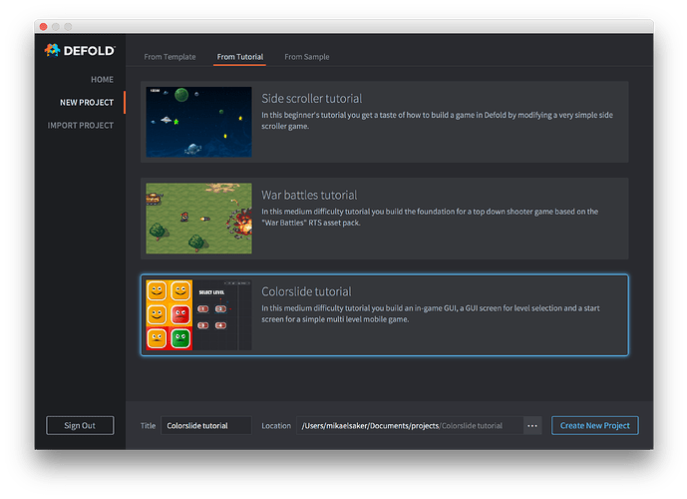The width and height of the screenshot is (687, 499).
Task: Open Import Project section
Action: [81, 126]
